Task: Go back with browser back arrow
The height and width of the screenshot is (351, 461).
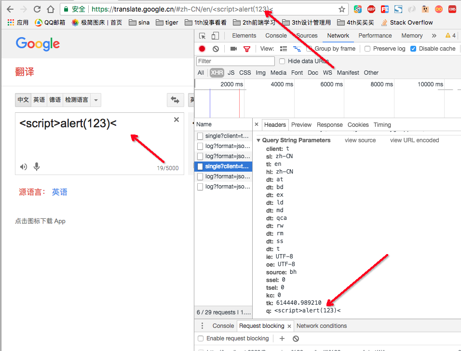Action: pos(10,10)
